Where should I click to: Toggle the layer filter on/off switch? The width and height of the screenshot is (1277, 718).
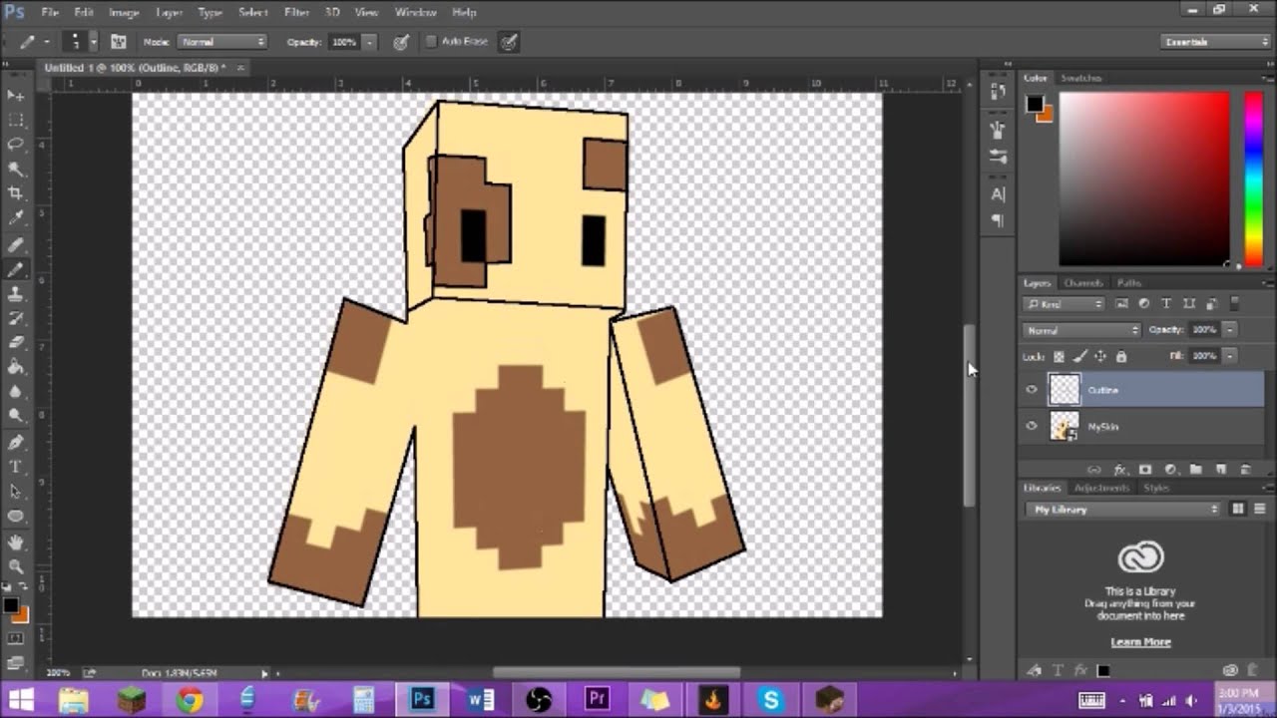click(1235, 304)
